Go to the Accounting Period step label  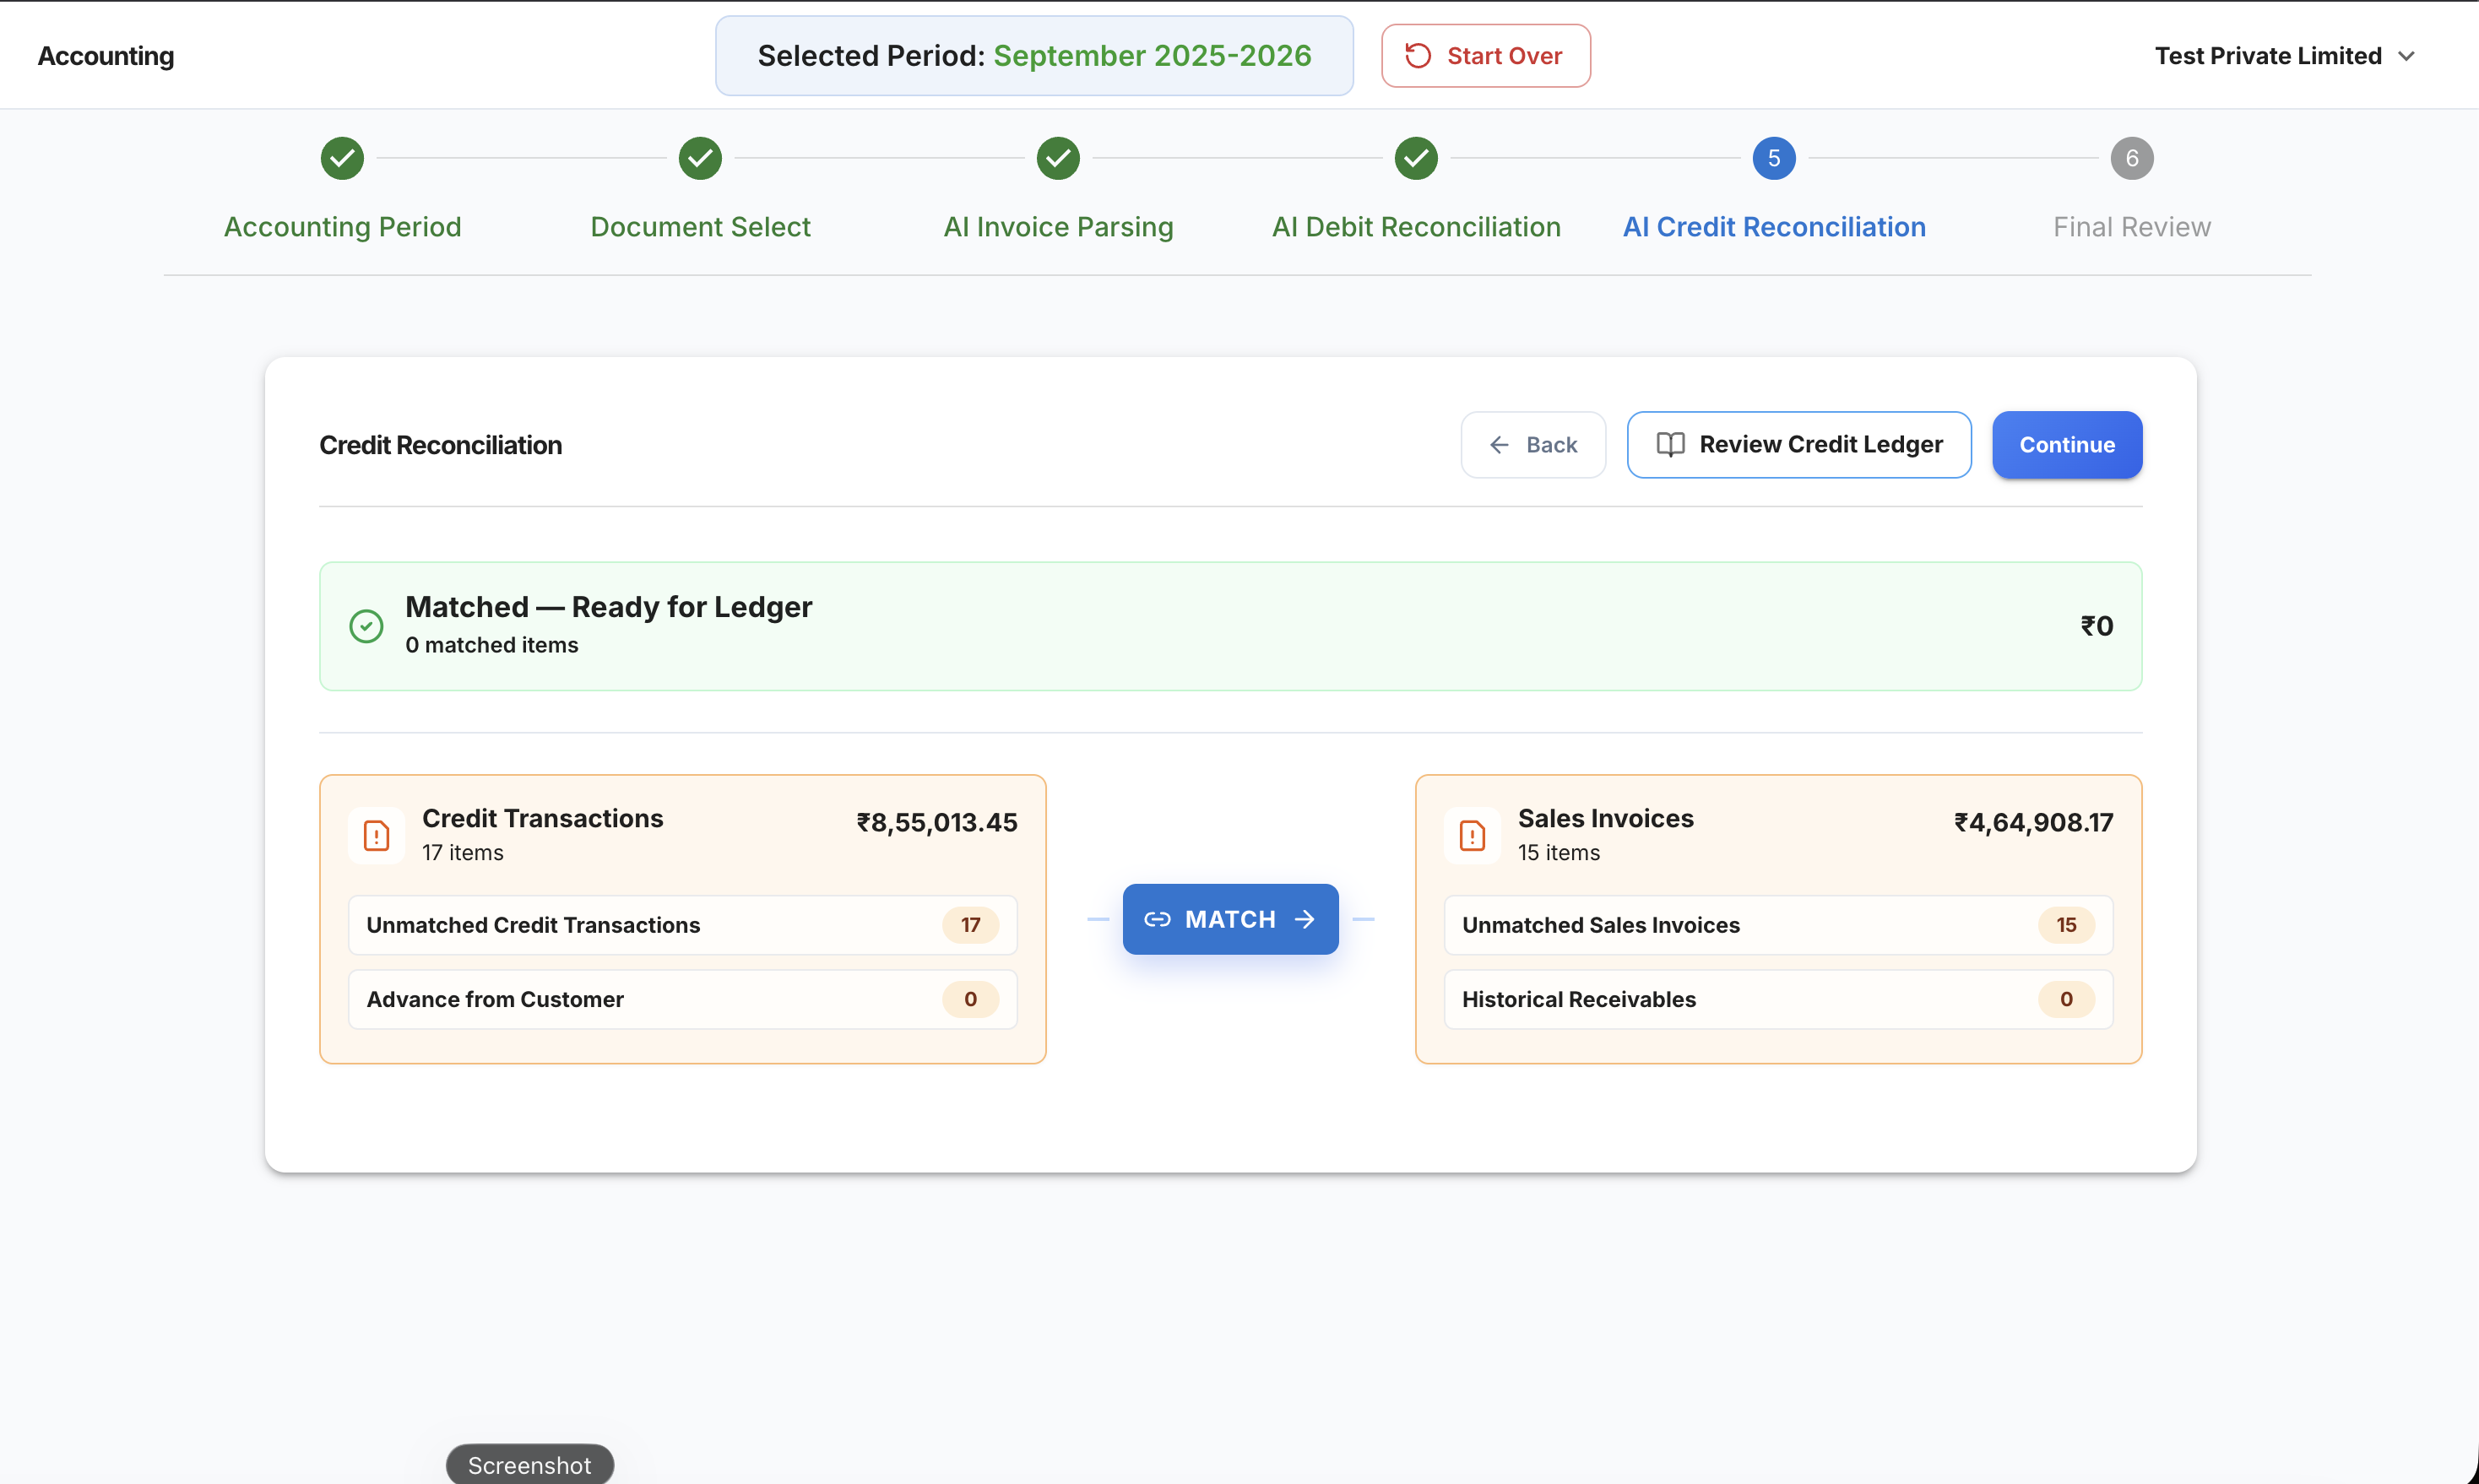click(342, 227)
